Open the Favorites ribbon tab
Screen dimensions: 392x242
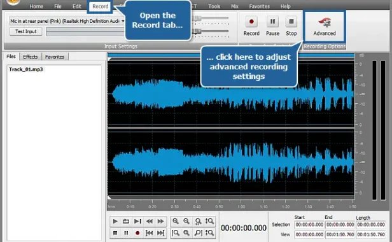point(259,6)
